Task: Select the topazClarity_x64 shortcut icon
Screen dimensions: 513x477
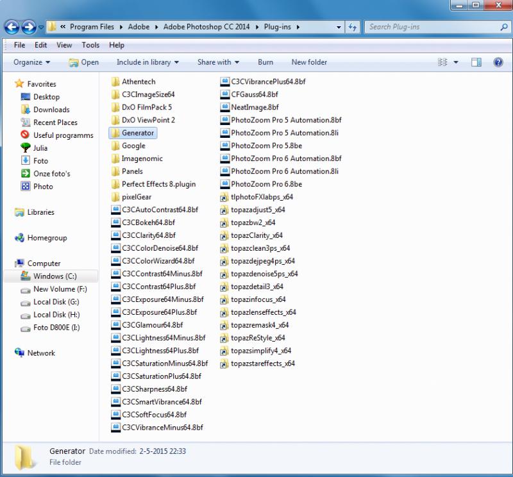Action: point(224,235)
